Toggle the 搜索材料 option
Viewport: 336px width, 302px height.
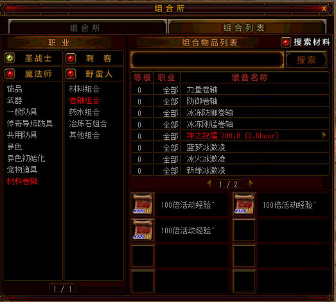click(x=286, y=42)
